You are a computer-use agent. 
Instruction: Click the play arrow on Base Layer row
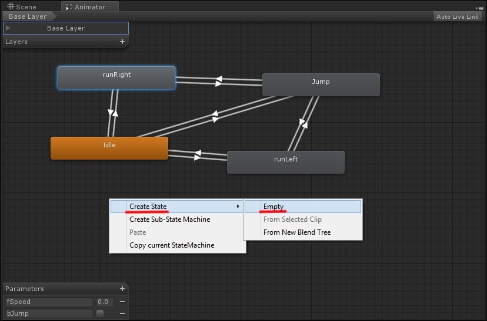[x=8, y=28]
